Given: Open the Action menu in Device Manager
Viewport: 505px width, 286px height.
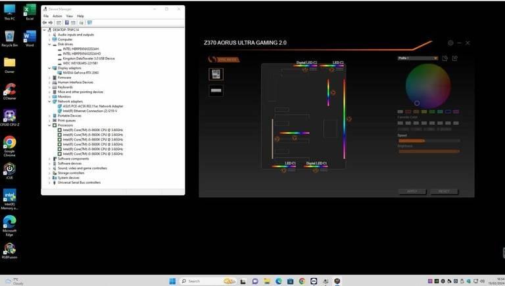Looking at the screenshot, I should pyautogui.click(x=57, y=16).
